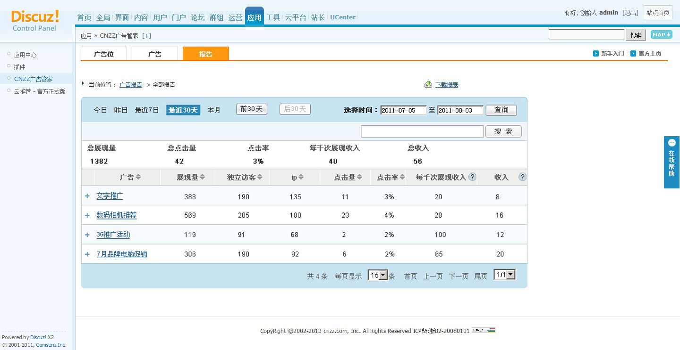Filter report by 昨日
The width and height of the screenshot is (680, 350).
[x=121, y=110]
